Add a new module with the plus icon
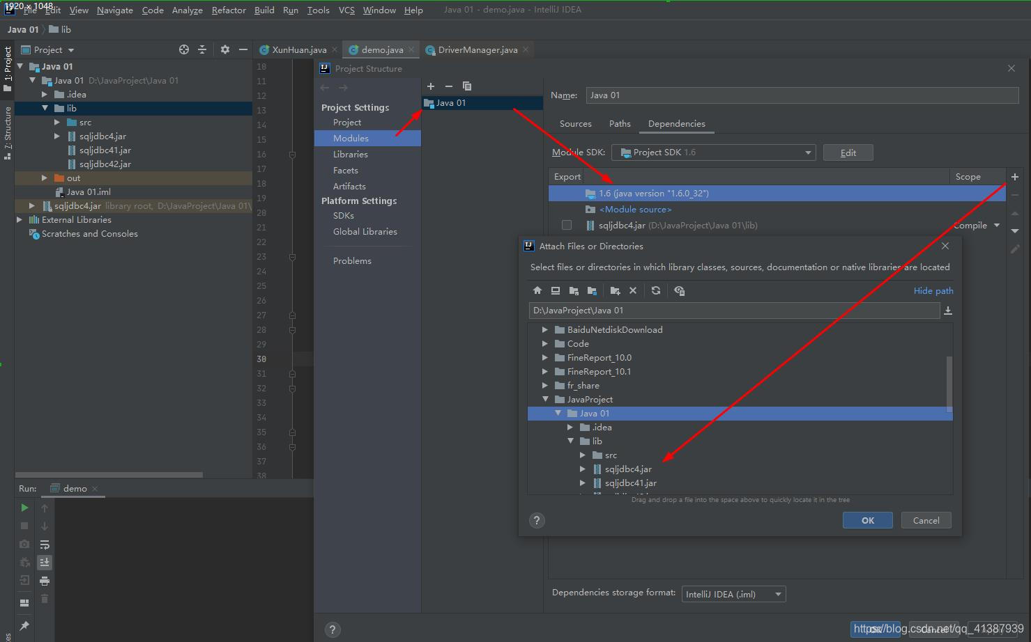The width and height of the screenshot is (1031, 642). (x=431, y=86)
